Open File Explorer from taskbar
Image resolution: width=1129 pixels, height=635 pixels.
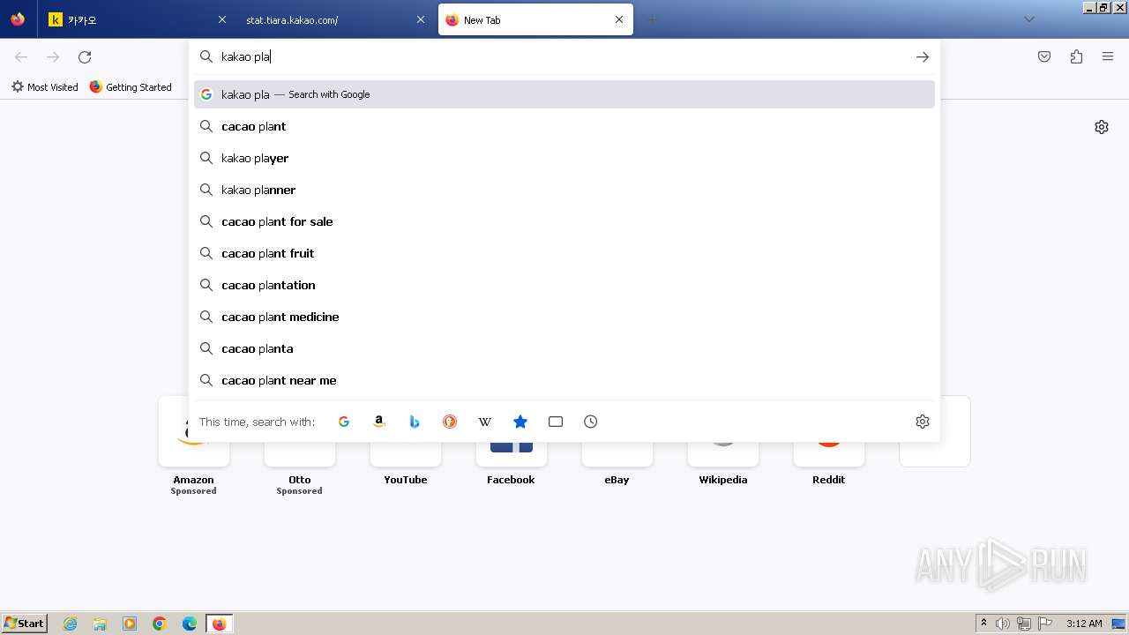[x=100, y=624]
